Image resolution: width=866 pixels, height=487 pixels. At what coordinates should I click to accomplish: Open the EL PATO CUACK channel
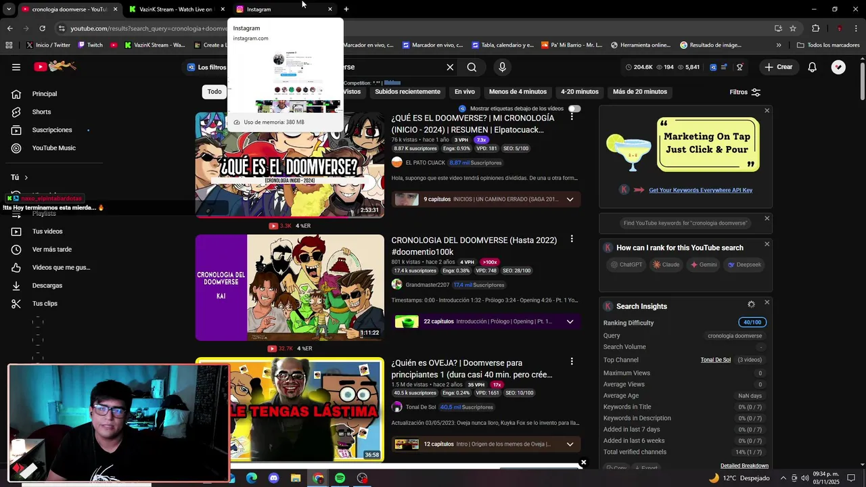[x=425, y=163]
